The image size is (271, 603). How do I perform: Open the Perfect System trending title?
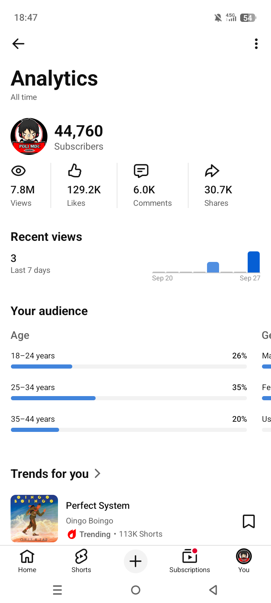click(x=98, y=505)
